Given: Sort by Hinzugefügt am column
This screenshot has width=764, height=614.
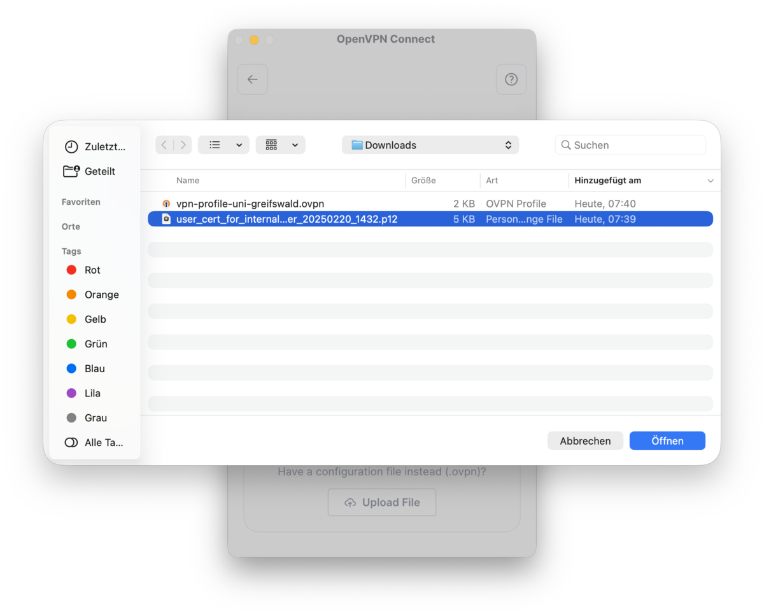Looking at the screenshot, I should tap(607, 181).
